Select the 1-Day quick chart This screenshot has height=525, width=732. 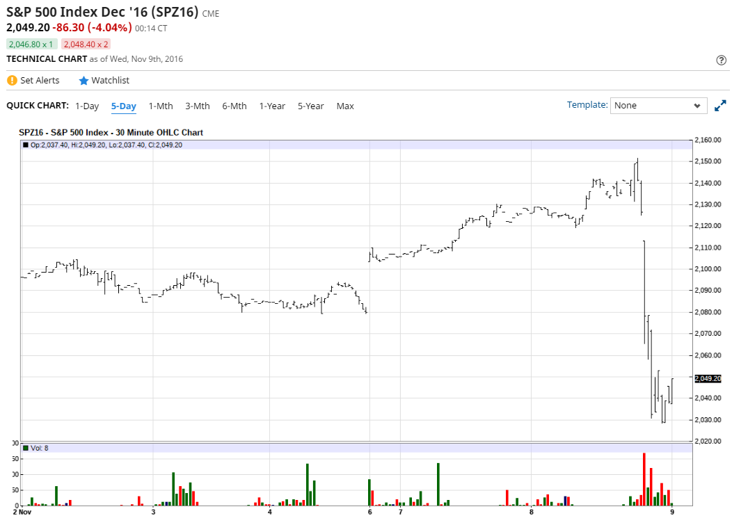(87, 106)
